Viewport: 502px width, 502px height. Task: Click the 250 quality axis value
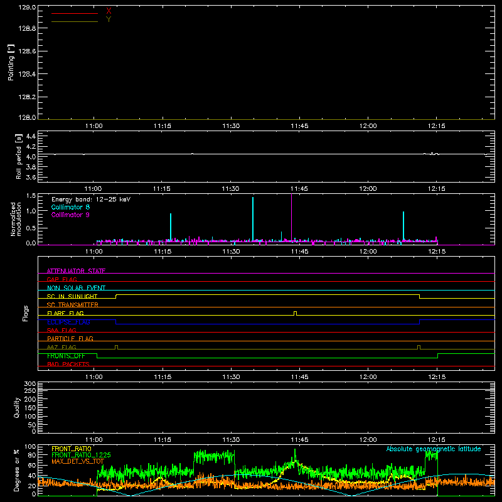coord(30,390)
